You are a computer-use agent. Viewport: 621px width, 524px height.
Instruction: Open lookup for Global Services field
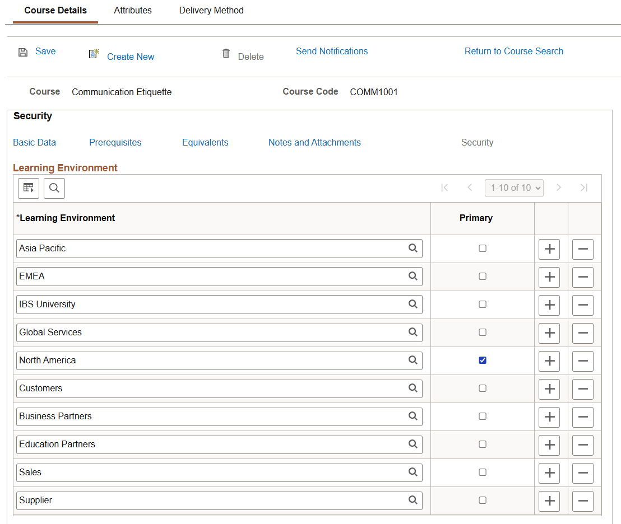[x=413, y=332]
